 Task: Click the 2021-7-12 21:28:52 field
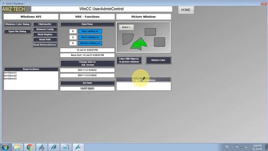[87, 75]
